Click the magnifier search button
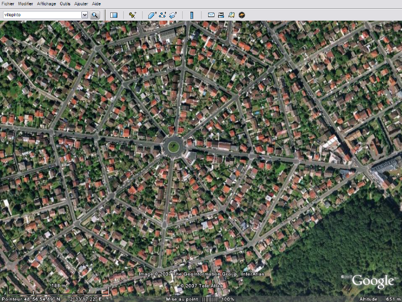Image resolution: width=402 pixels, height=302 pixels. (95, 15)
